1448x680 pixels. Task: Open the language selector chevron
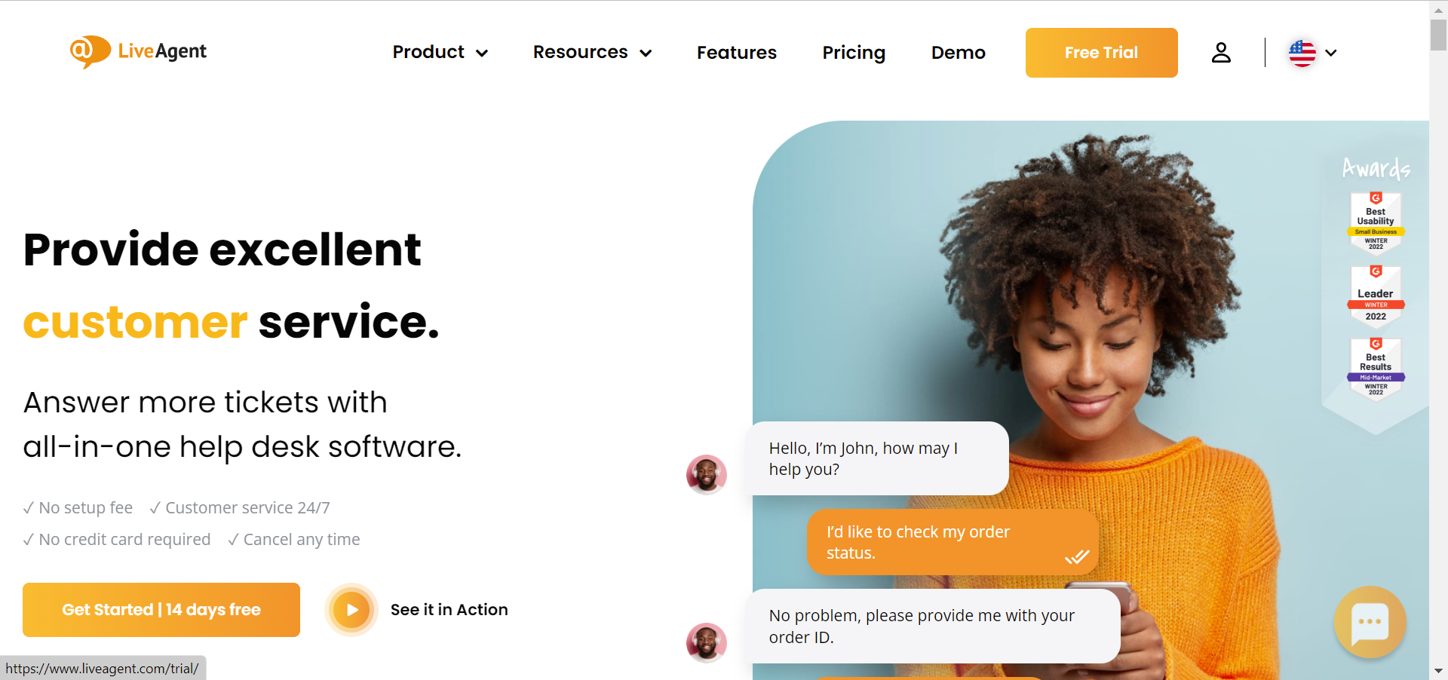pos(1331,53)
